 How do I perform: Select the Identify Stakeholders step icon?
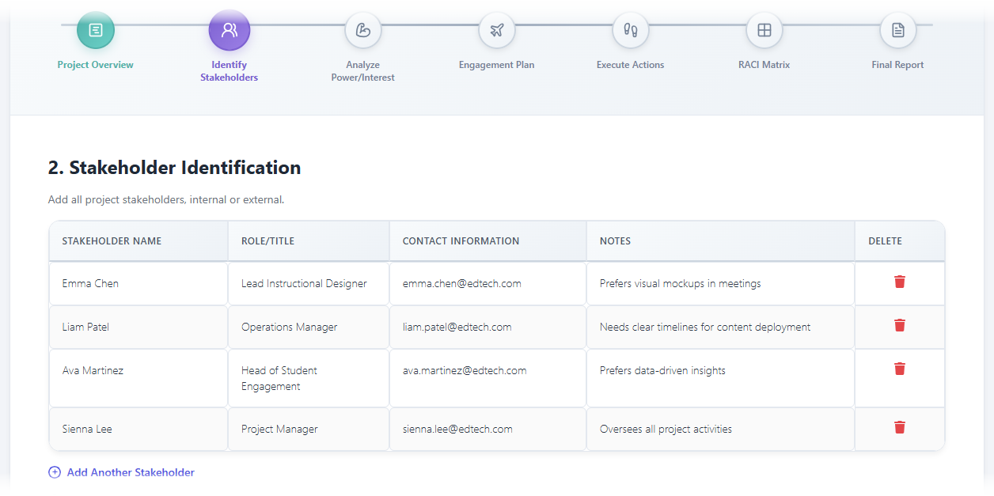pyautogui.click(x=230, y=31)
